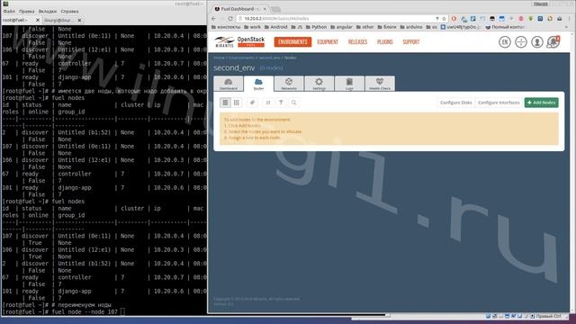Open node search magnifier icon
Screen dimensions: 576x324
(x=294, y=103)
